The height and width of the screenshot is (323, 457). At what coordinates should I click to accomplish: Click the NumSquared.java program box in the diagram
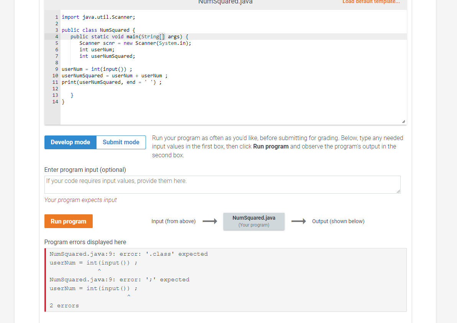click(254, 221)
